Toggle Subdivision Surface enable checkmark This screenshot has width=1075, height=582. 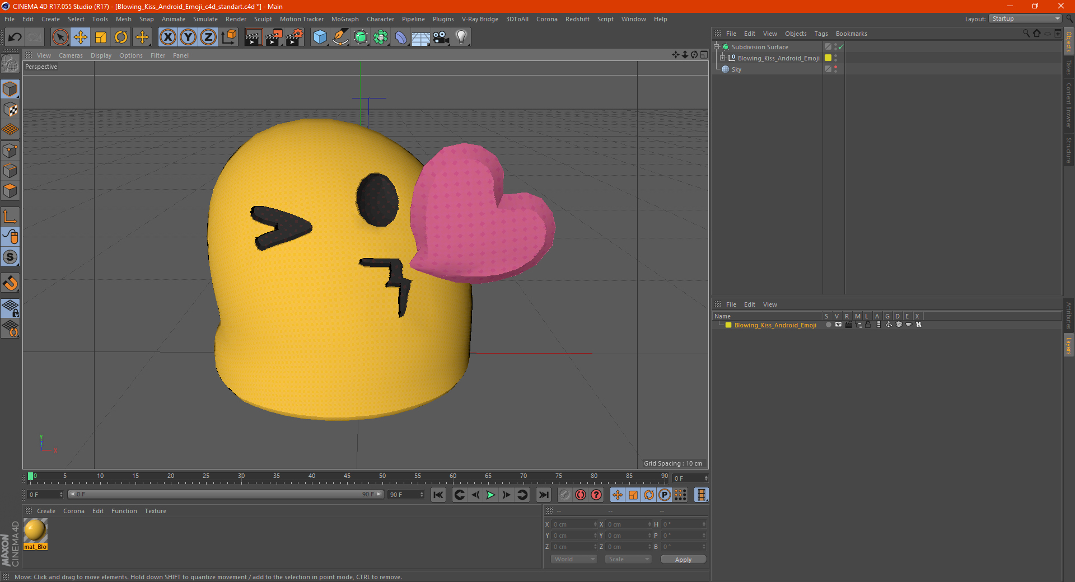click(840, 47)
